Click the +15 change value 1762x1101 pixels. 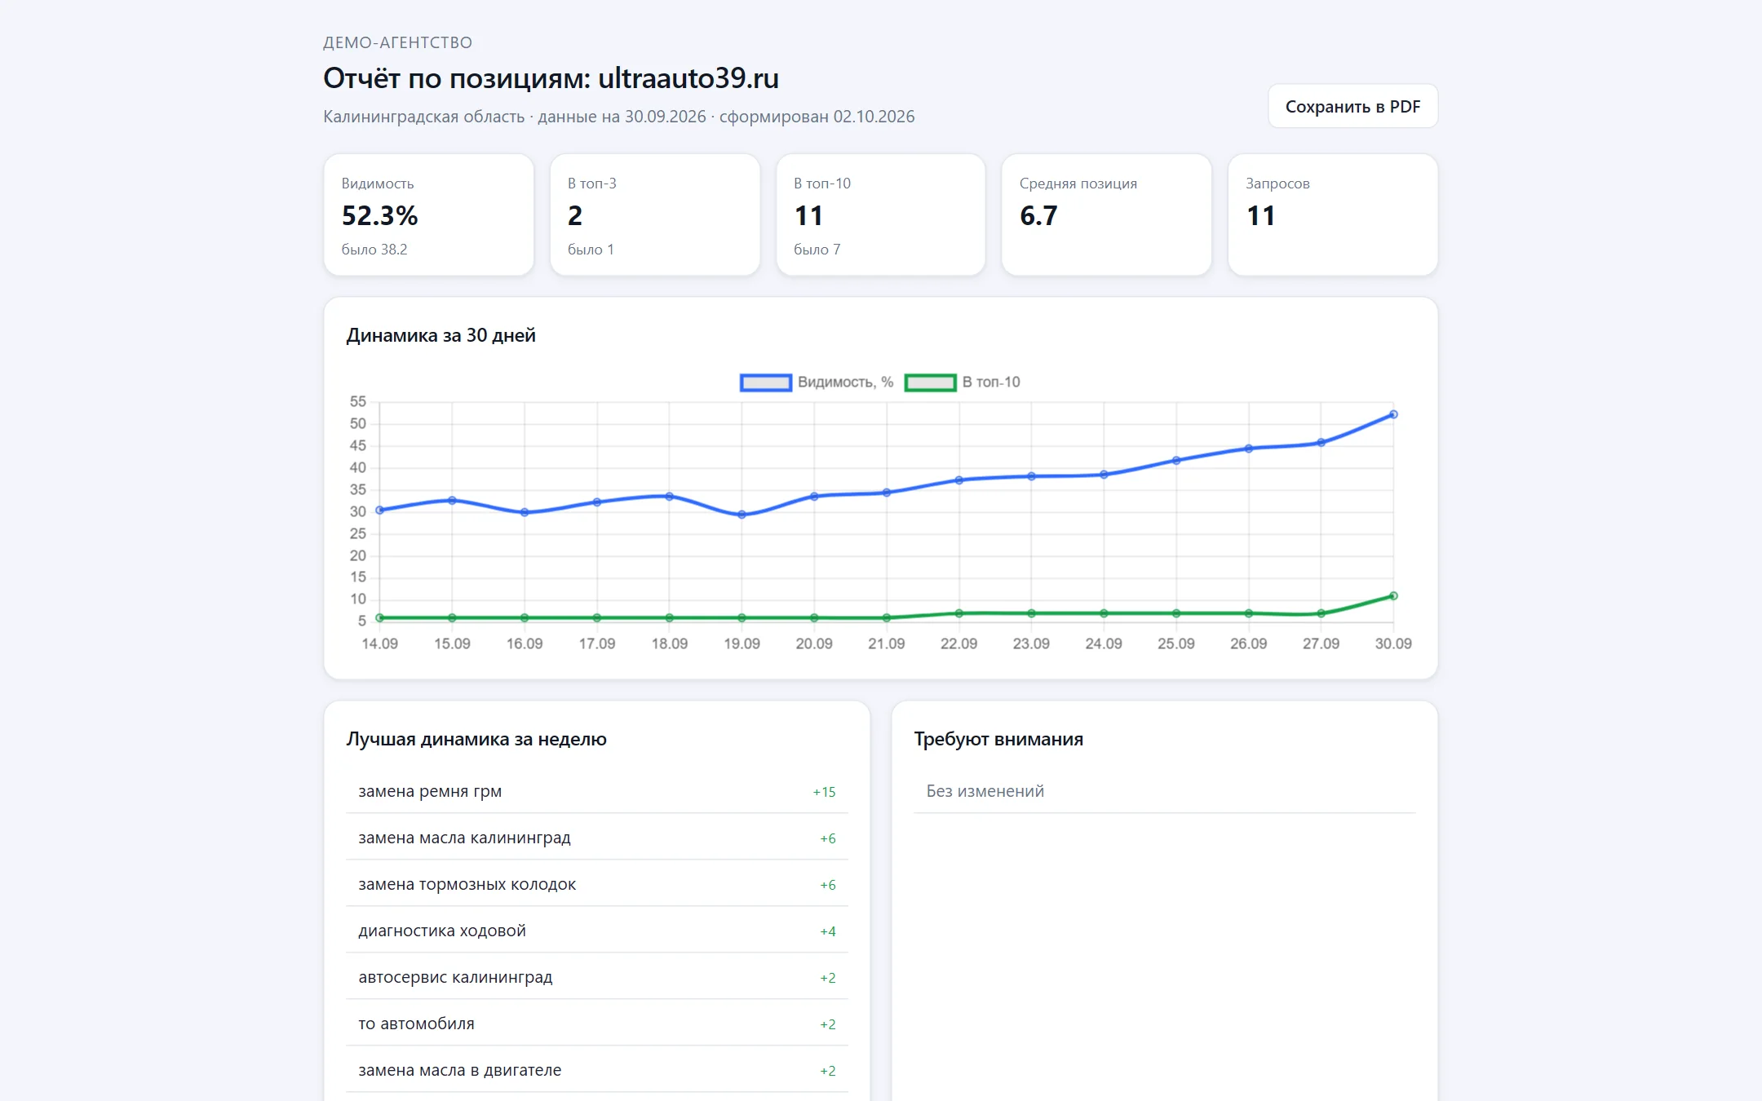click(824, 792)
